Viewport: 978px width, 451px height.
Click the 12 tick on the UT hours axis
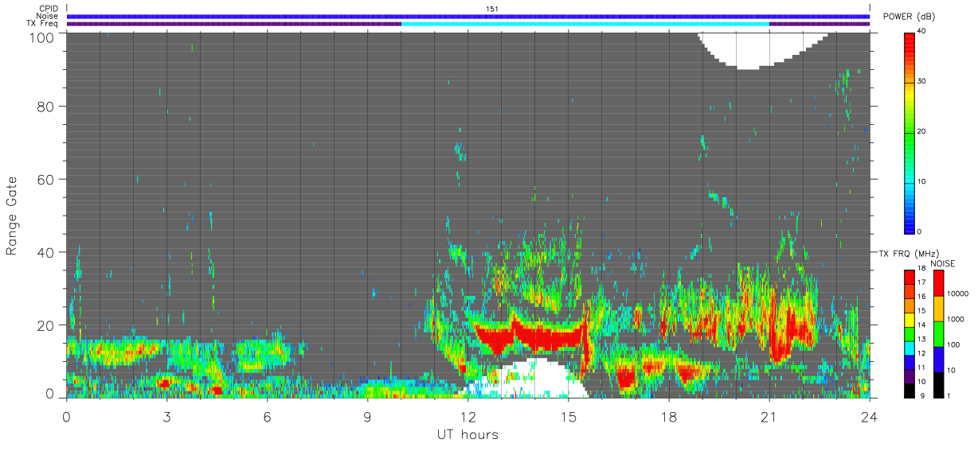[x=468, y=416]
